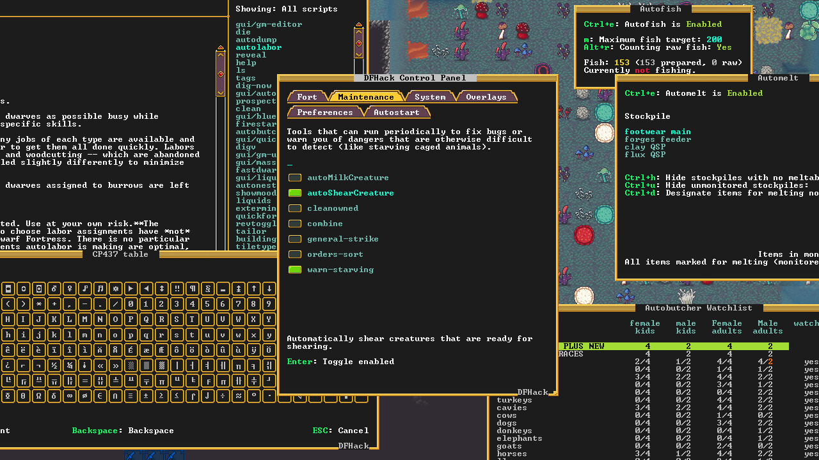This screenshot has height=460, width=819.
Task: Click the left-pointing triangle CP437 character
Action: tap(146, 289)
